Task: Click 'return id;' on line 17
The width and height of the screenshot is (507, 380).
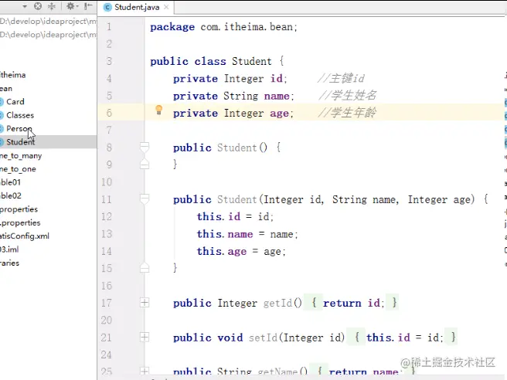Action: 354,303
